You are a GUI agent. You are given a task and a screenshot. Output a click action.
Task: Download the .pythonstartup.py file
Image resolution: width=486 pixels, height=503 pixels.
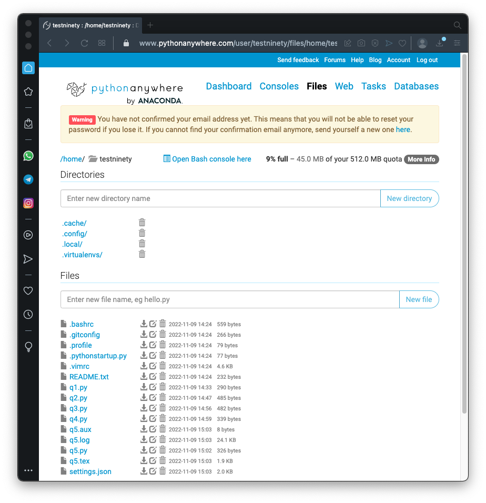(144, 355)
